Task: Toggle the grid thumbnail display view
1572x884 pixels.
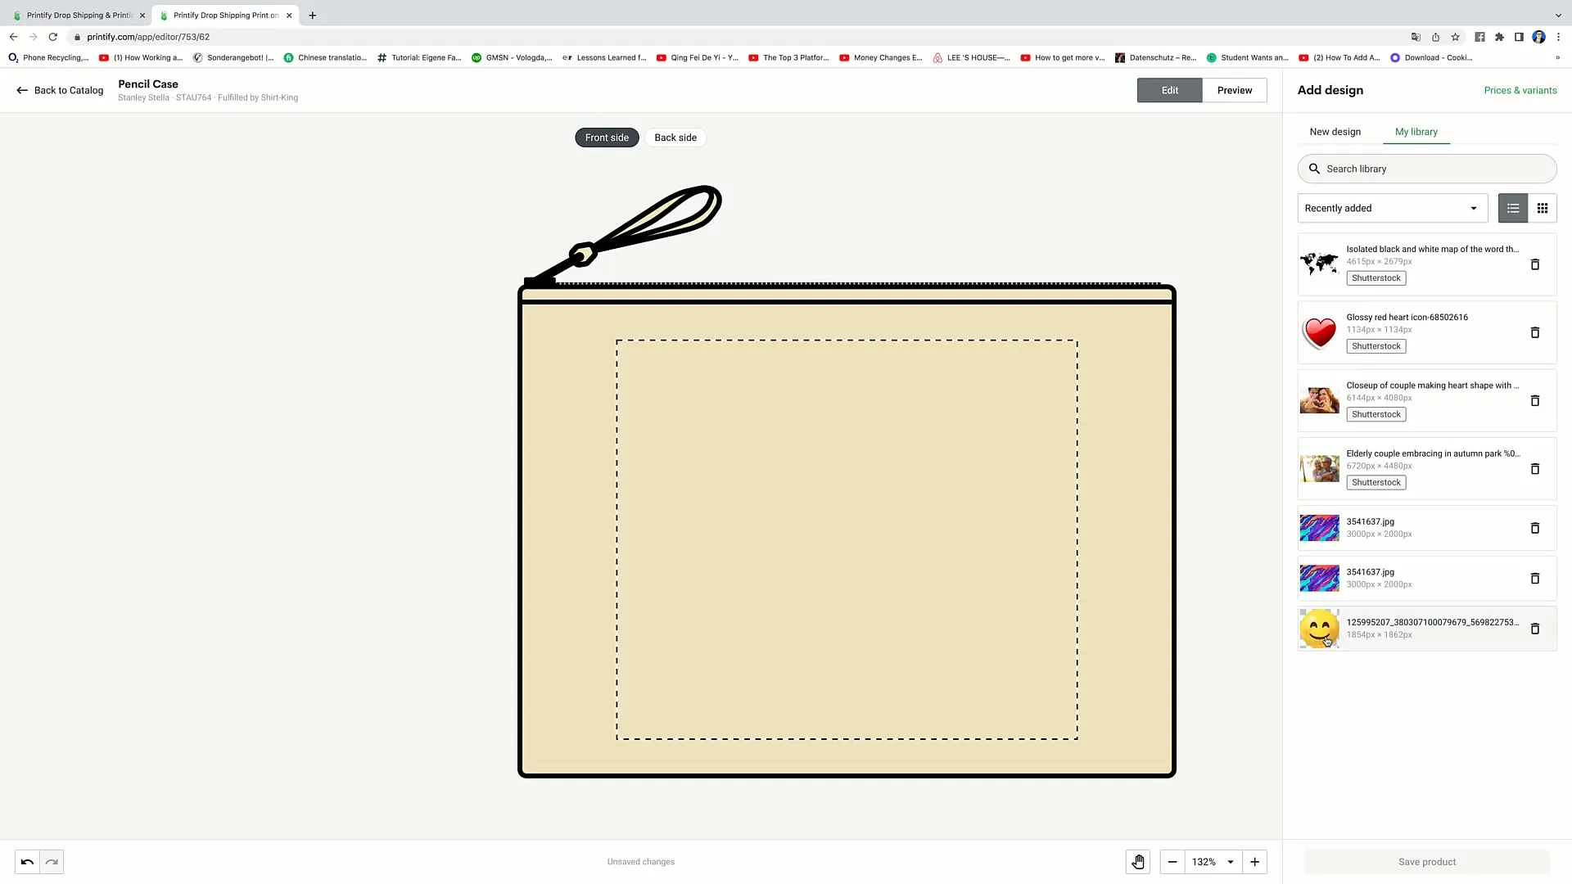Action: [1543, 207]
